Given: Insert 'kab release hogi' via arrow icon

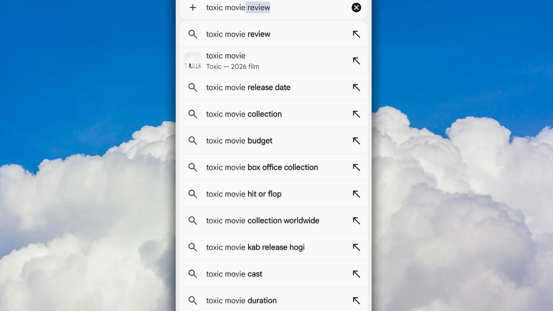Looking at the screenshot, I should pyautogui.click(x=356, y=247).
